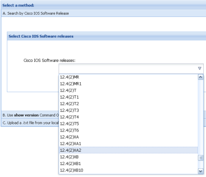Pick release 12.4(2)T2

tap(128, 104)
